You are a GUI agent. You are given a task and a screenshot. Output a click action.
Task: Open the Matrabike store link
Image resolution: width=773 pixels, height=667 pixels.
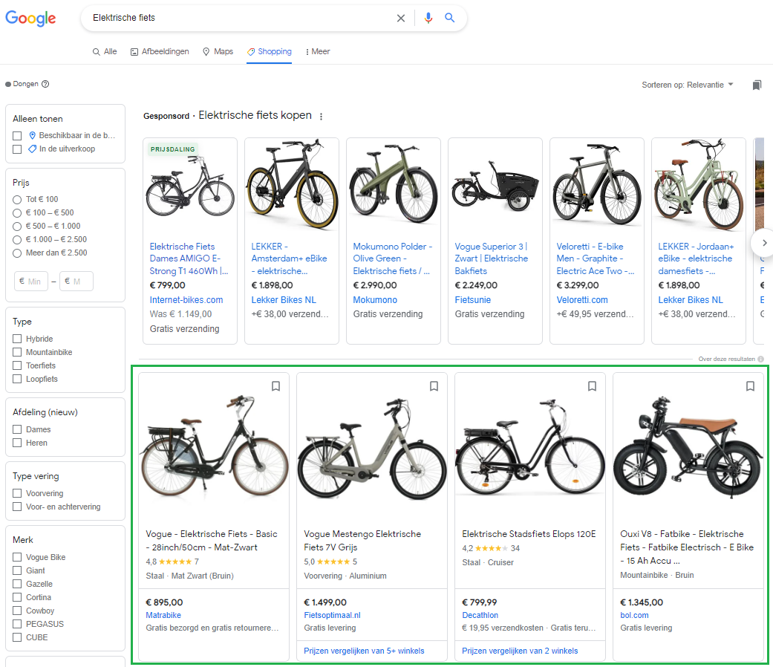pyautogui.click(x=163, y=615)
